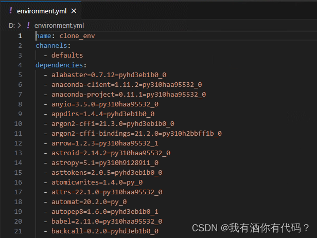317x238 pixels.
Task: Click the YAML file icon in tab
Action: pyautogui.click(x=11, y=10)
